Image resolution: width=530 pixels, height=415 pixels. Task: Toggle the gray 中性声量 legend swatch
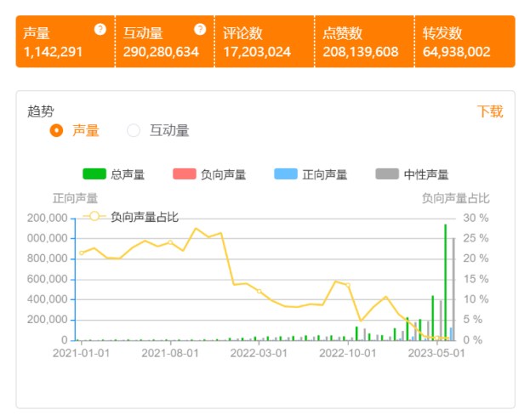pyautogui.click(x=387, y=173)
